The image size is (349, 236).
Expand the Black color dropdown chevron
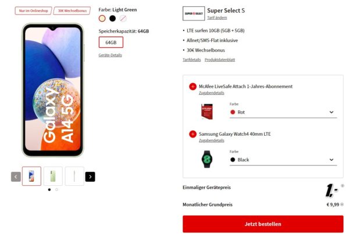coord(332,160)
